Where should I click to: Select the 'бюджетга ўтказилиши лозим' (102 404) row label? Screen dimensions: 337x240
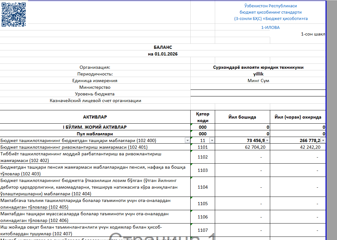point(95,187)
